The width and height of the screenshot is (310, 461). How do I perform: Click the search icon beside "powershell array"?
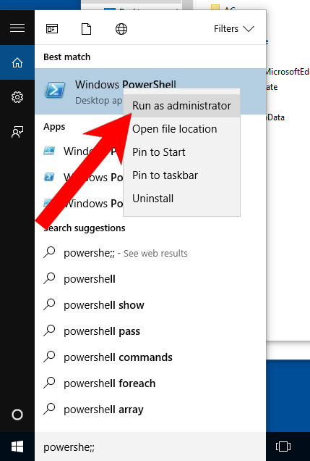(x=49, y=409)
